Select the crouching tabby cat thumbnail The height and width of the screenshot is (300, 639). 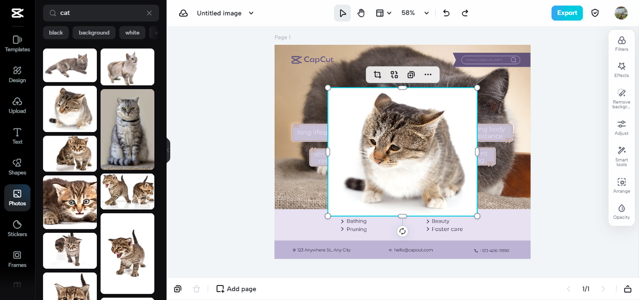coord(70,109)
